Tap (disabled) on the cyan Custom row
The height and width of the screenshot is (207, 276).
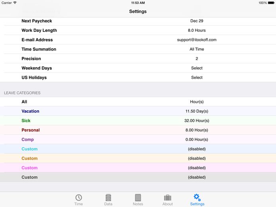pos(197,149)
